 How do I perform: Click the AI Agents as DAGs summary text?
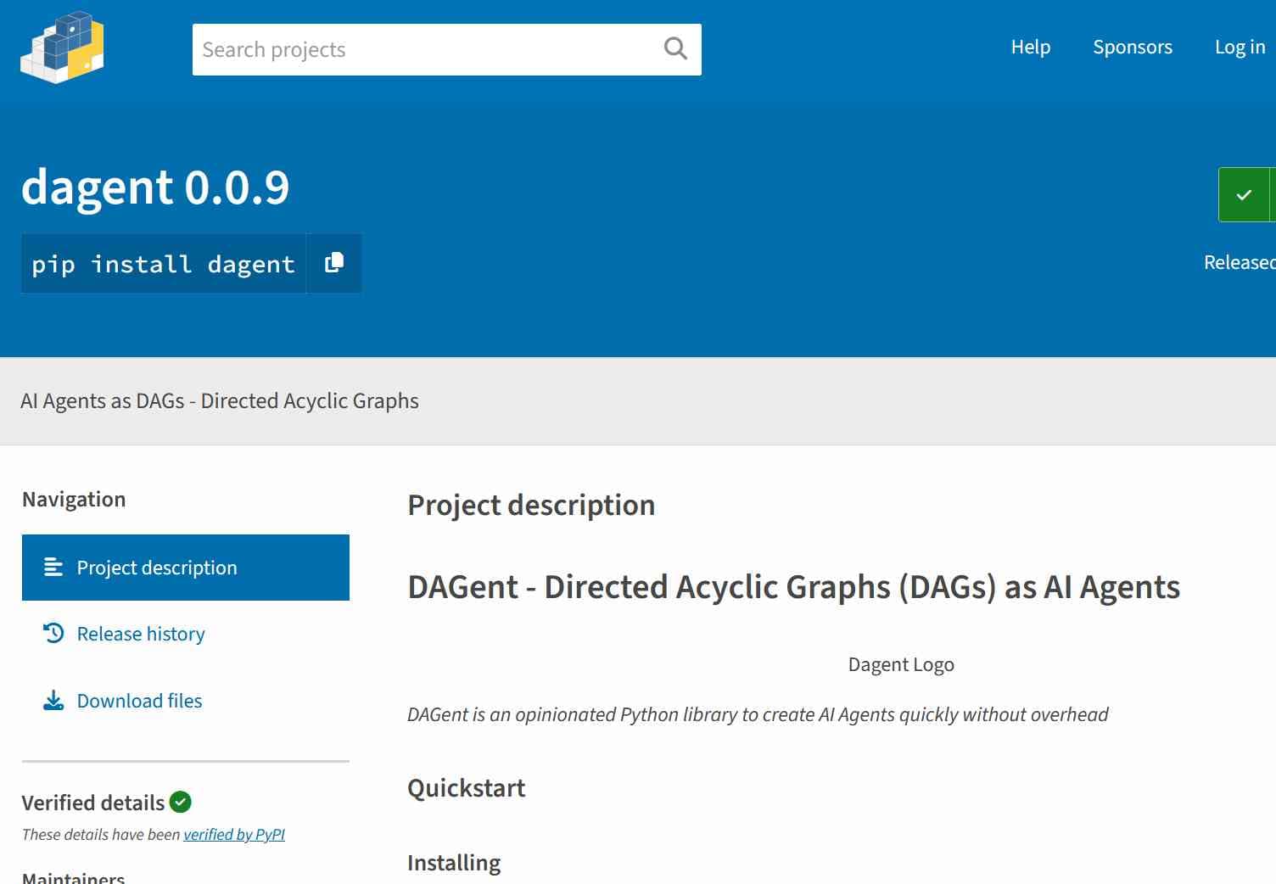[220, 400]
